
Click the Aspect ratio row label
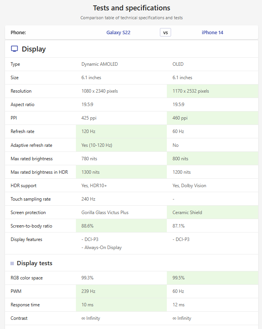(22, 105)
